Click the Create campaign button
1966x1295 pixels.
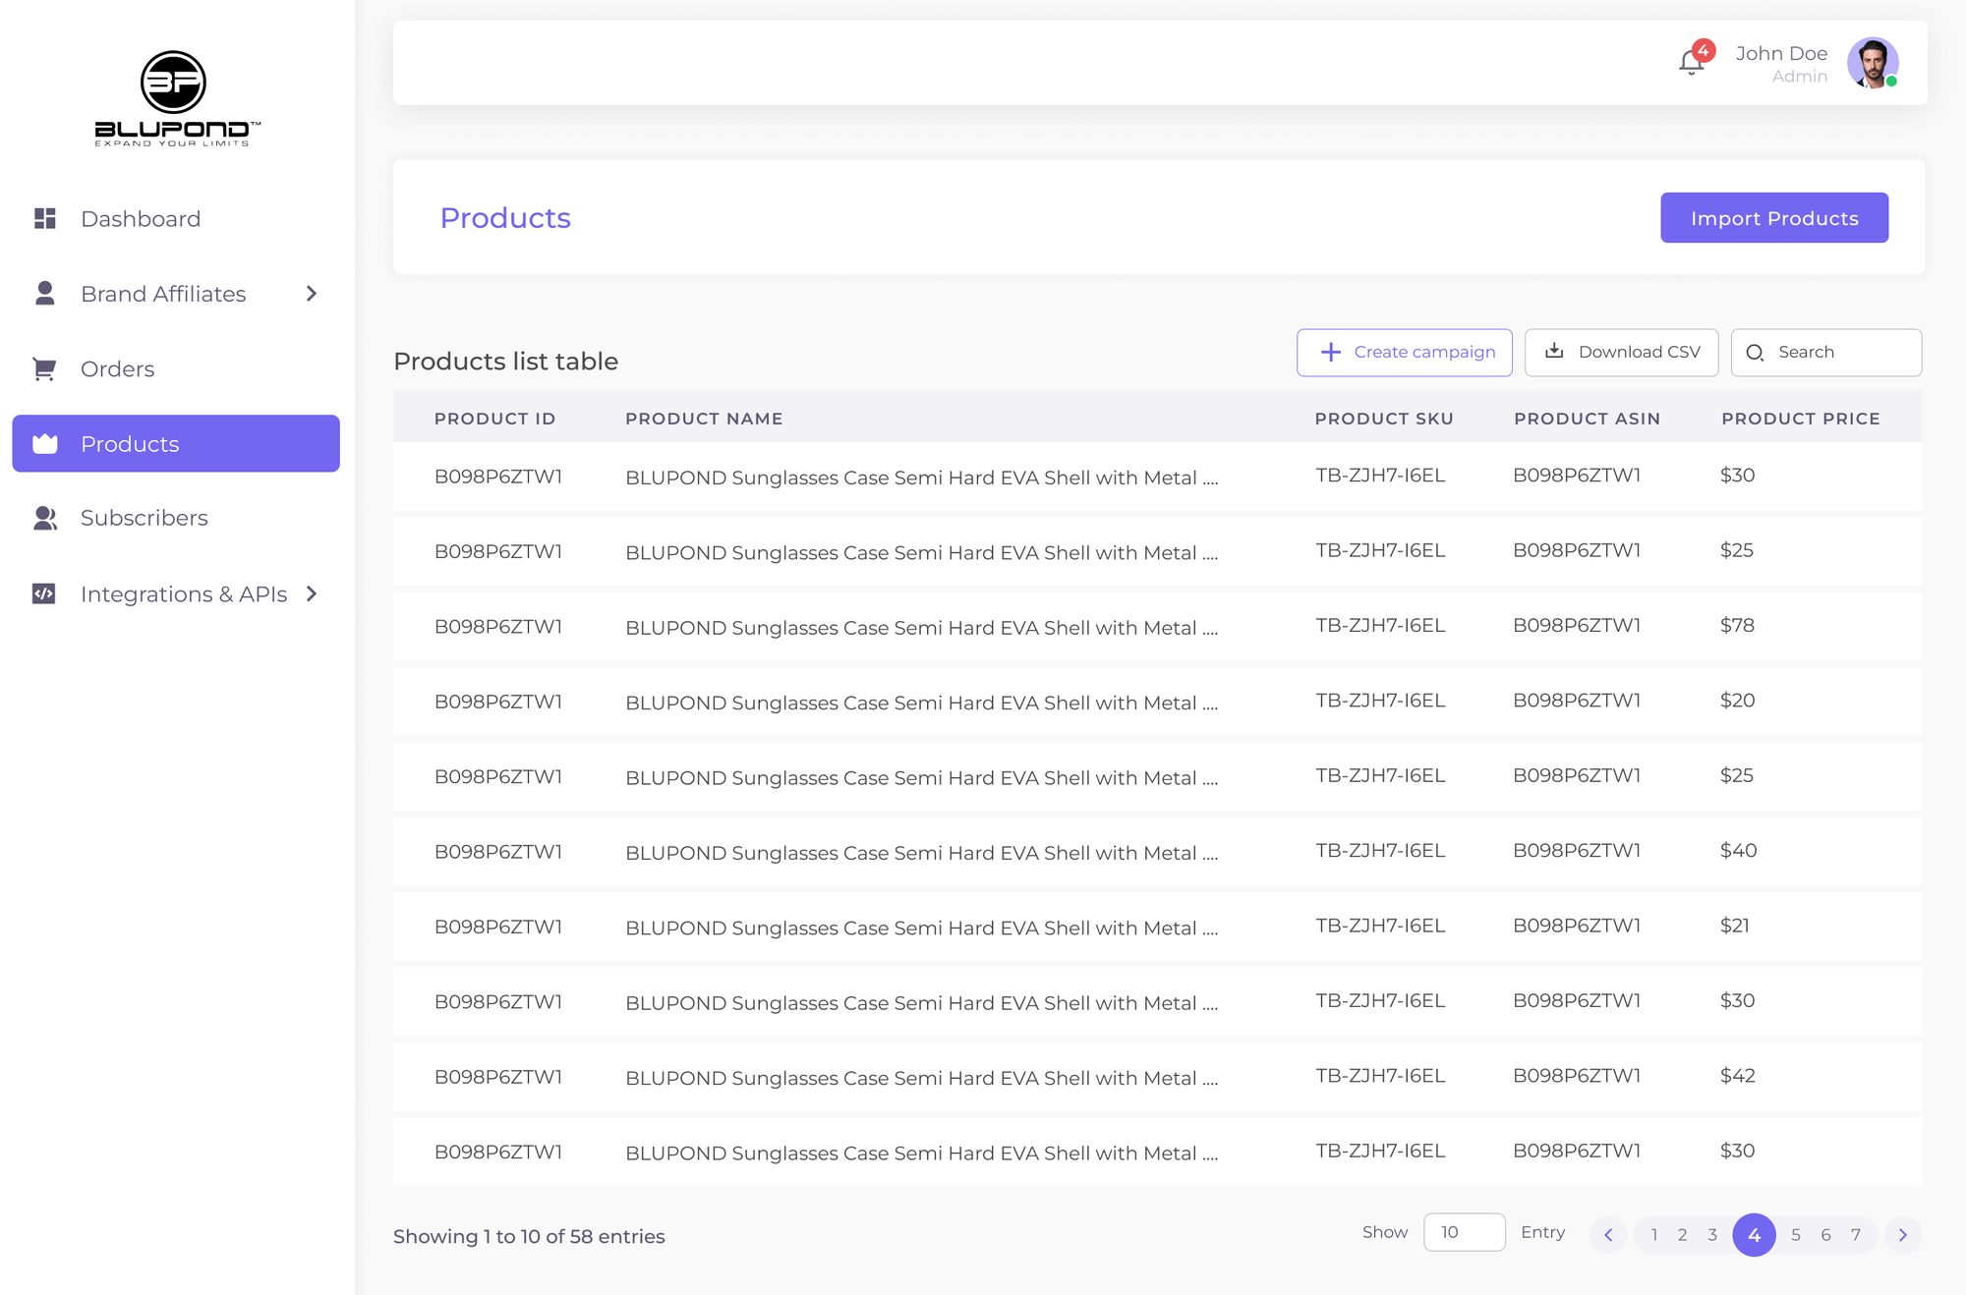(x=1404, y=352)
